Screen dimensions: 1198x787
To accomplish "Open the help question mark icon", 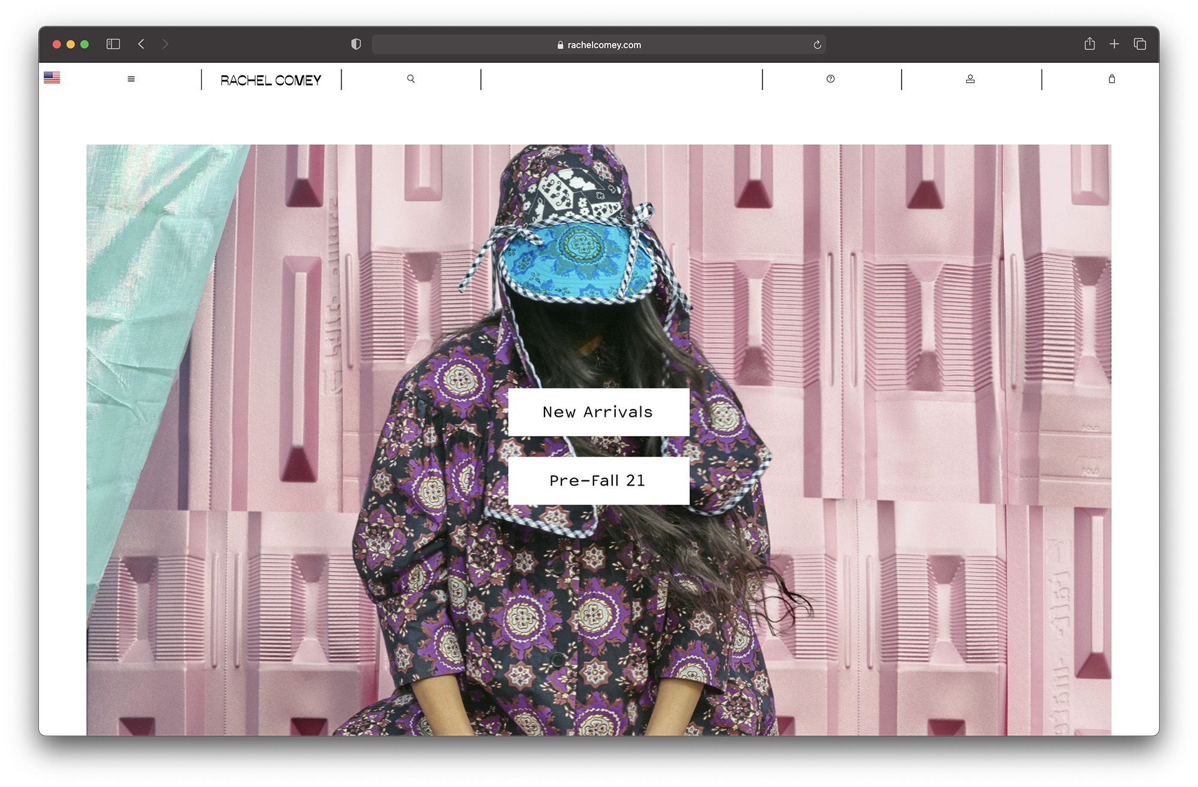I will 830,78.
